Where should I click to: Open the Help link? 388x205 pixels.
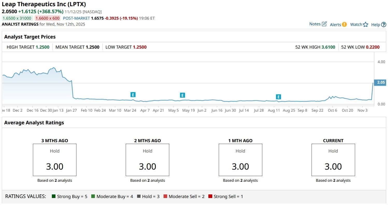pyautogui.click(x=376, y=25)
